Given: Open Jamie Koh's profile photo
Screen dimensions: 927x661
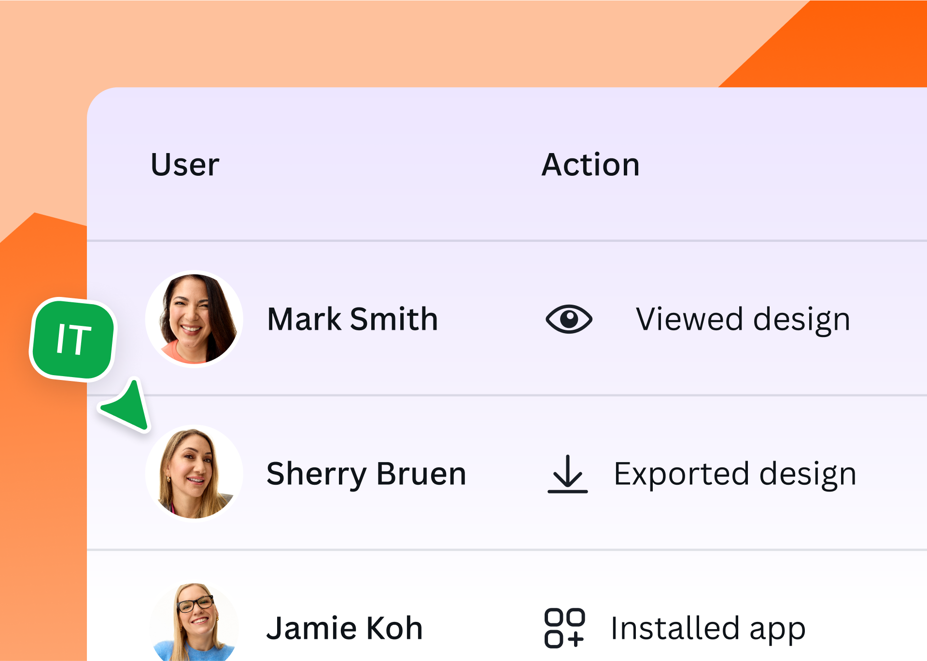Looking at the screenshot, I should [194, 624].
